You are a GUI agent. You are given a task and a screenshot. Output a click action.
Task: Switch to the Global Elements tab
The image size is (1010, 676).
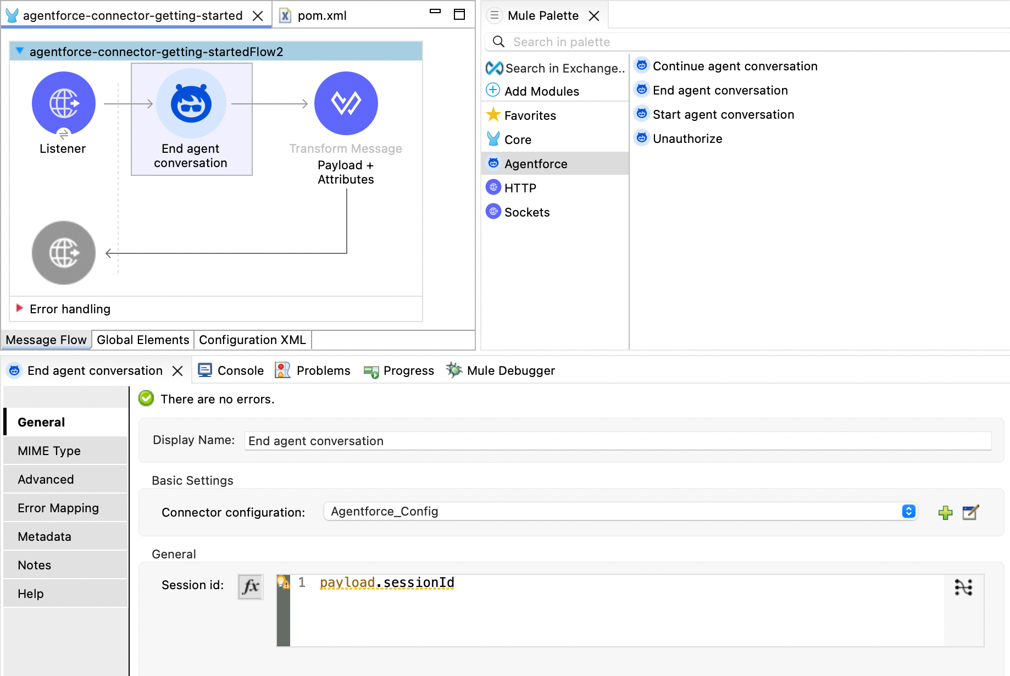143,340
